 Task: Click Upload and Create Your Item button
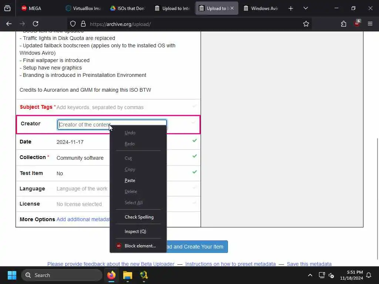click(x=197, y=247)
